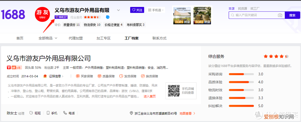
Task: Click the location pin icon by the address
Action: click(x=131, y=113)
